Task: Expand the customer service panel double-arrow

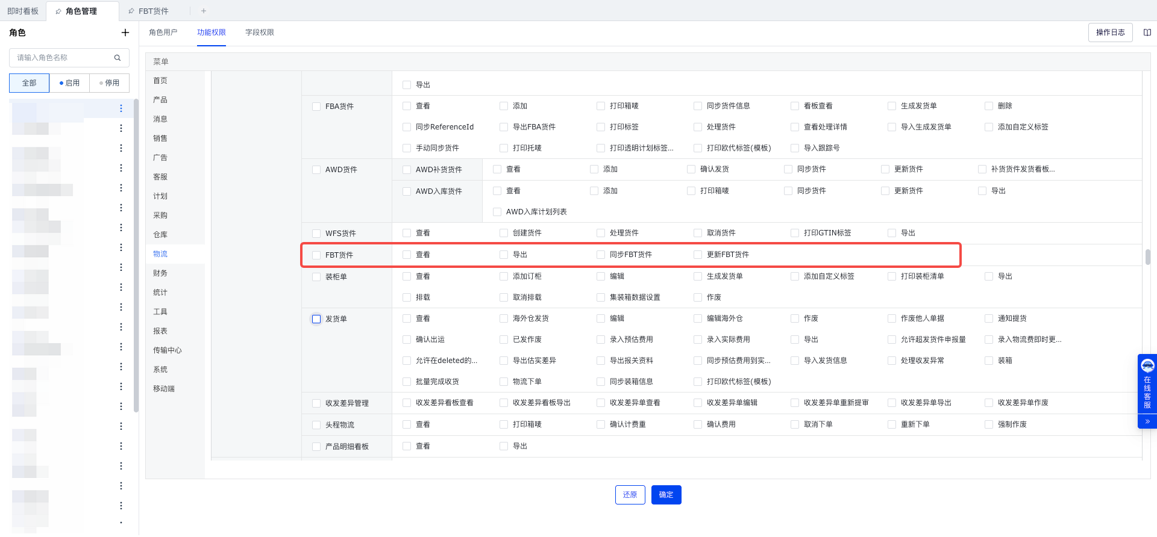Action: [1147, 421]
